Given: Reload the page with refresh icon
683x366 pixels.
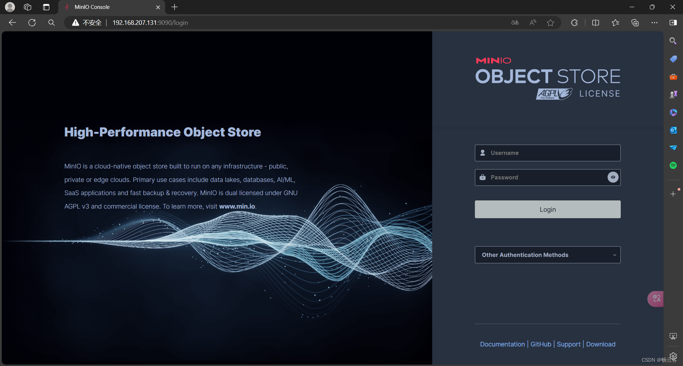Looking at the screenshot, I should click(x=32, y=23).
